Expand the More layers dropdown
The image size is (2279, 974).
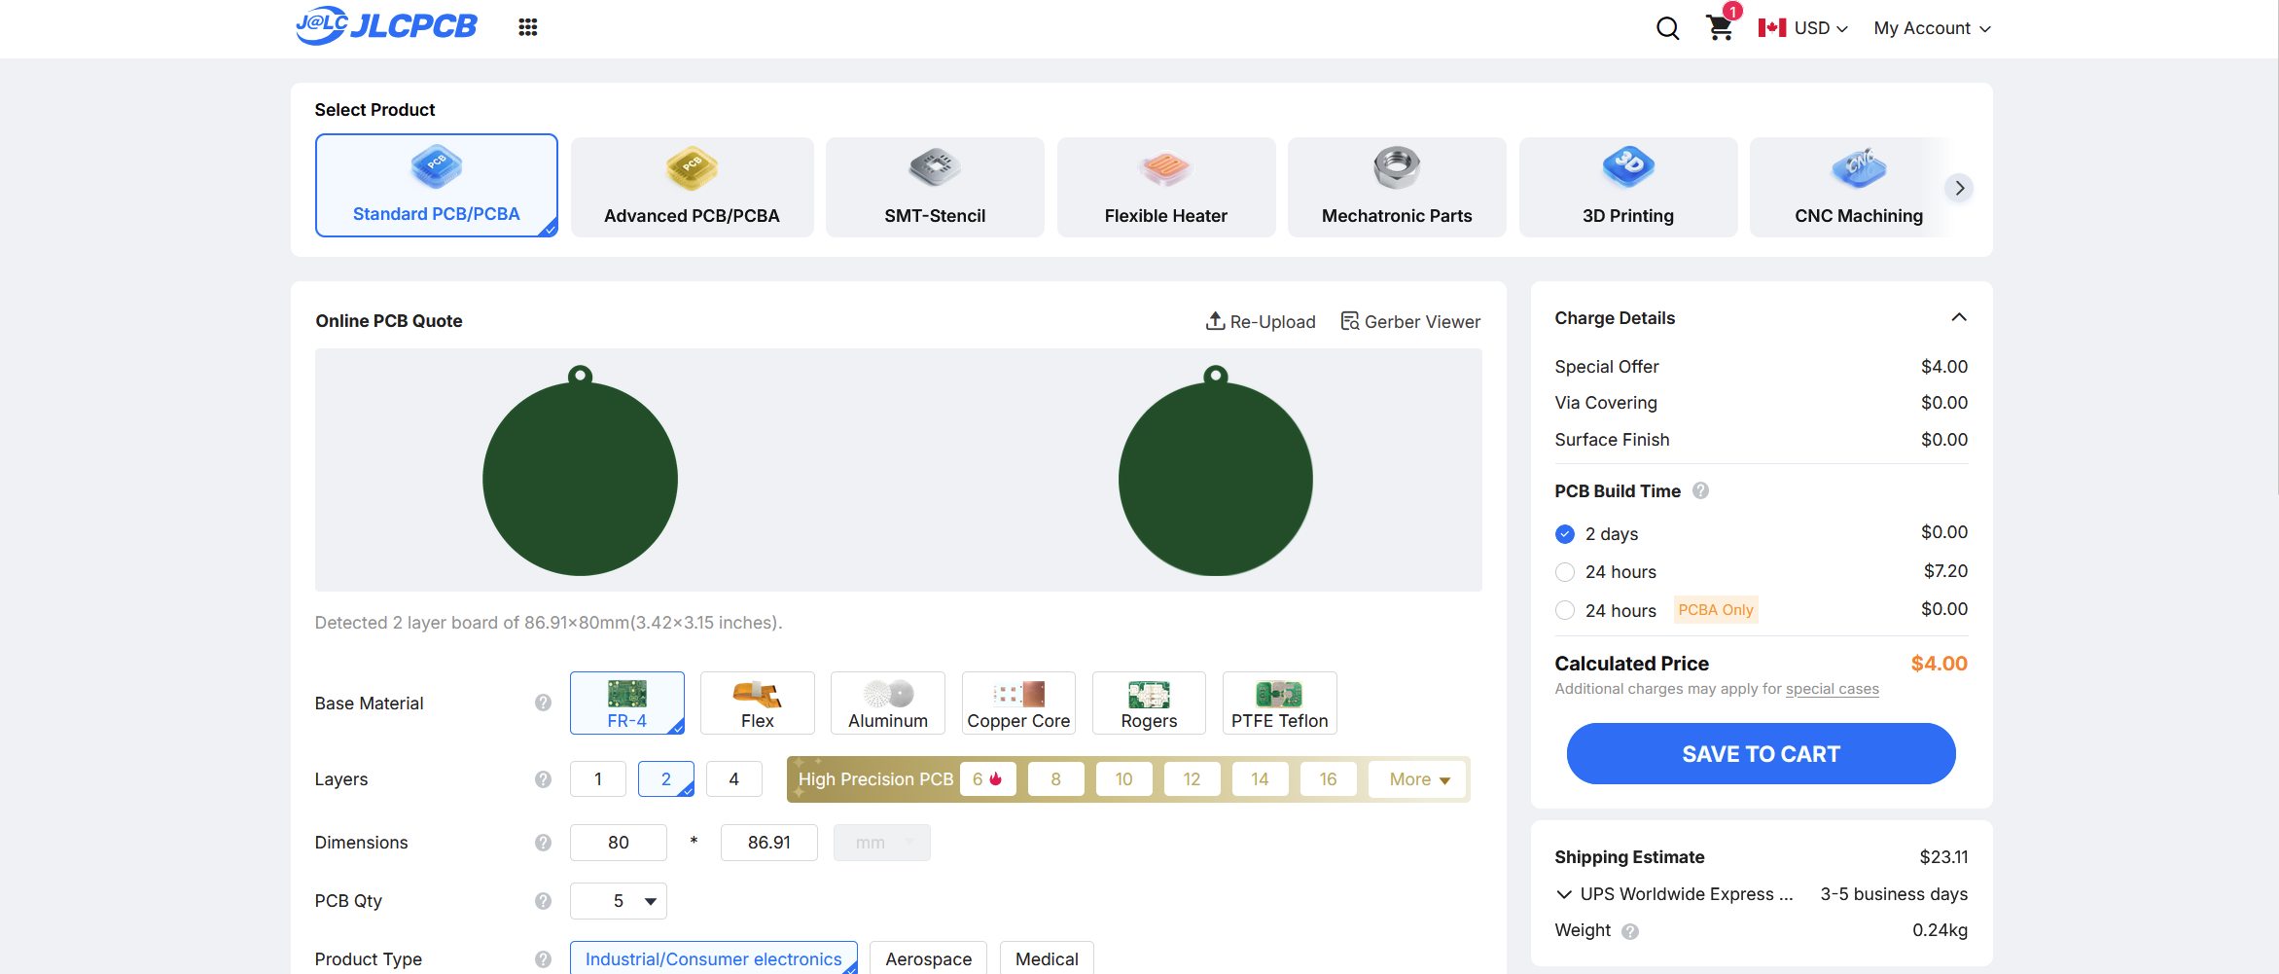point(1418,779)
